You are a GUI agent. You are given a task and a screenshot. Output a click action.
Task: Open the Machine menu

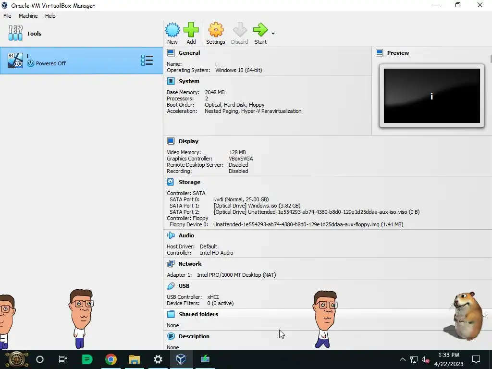28,16
